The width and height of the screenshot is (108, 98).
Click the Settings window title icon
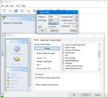(5, 35)
